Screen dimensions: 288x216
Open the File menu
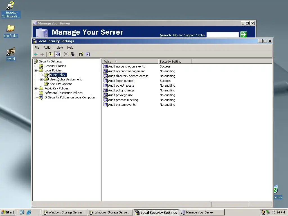[x=37, y=48]
